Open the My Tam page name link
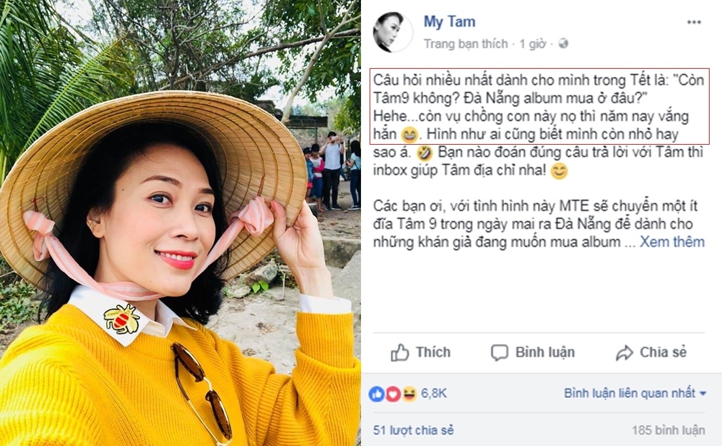Image resolution: width=722 pixels, height=446 pixels. coord(450,22)
